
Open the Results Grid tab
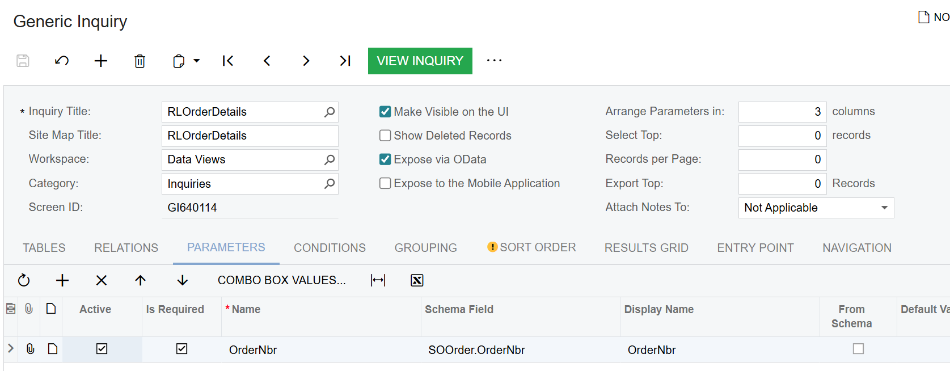click(646, 248)
